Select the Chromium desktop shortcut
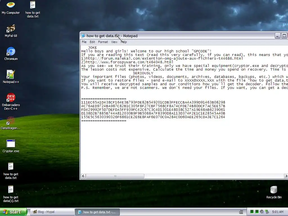This screenshot has height=216, width=288. pyautogui.click(x=11, y=54)
